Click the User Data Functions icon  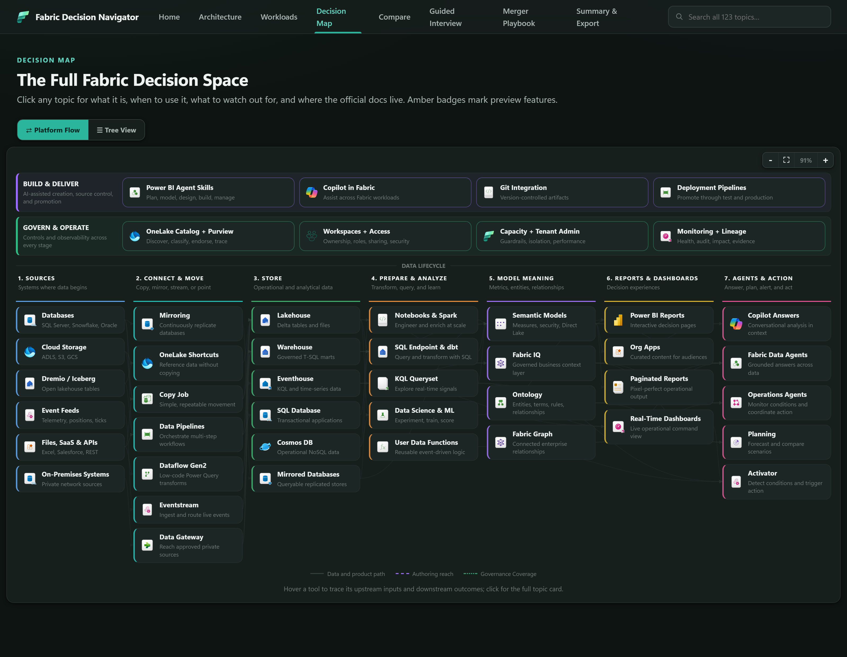tap(383, 447)
